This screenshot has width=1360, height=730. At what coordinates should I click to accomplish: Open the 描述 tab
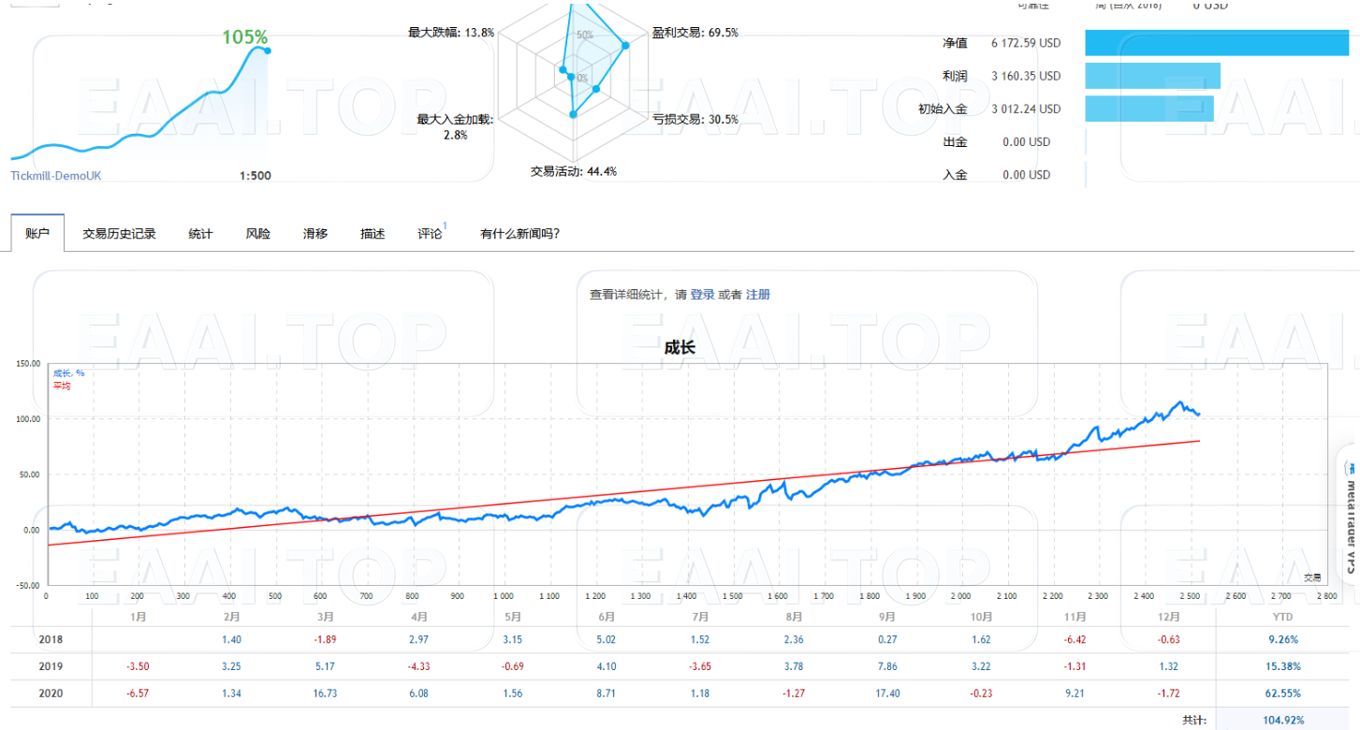point(372,233)
